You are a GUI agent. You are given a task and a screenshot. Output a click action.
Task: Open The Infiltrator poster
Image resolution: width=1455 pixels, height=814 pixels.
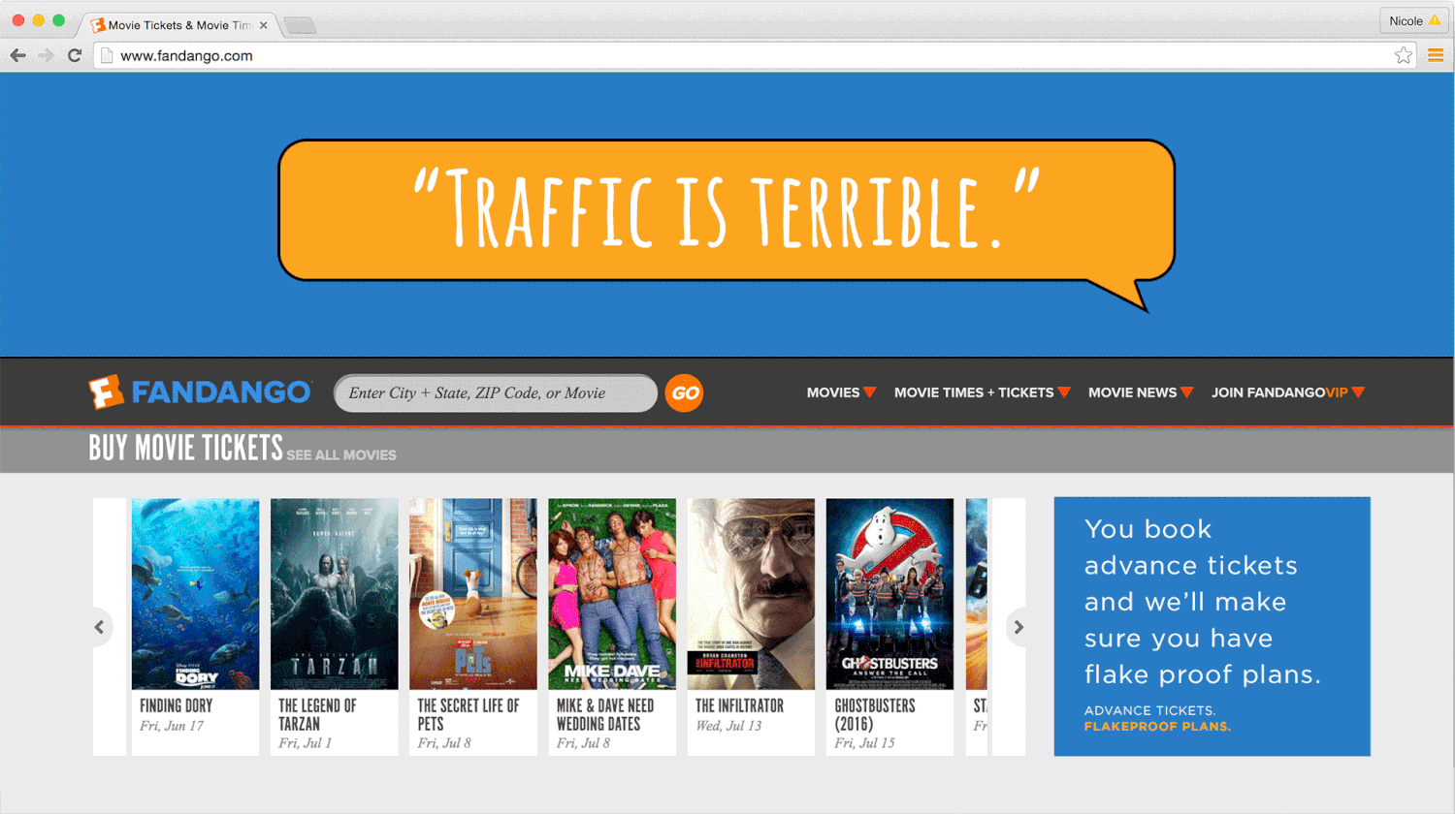click(751, 594)
